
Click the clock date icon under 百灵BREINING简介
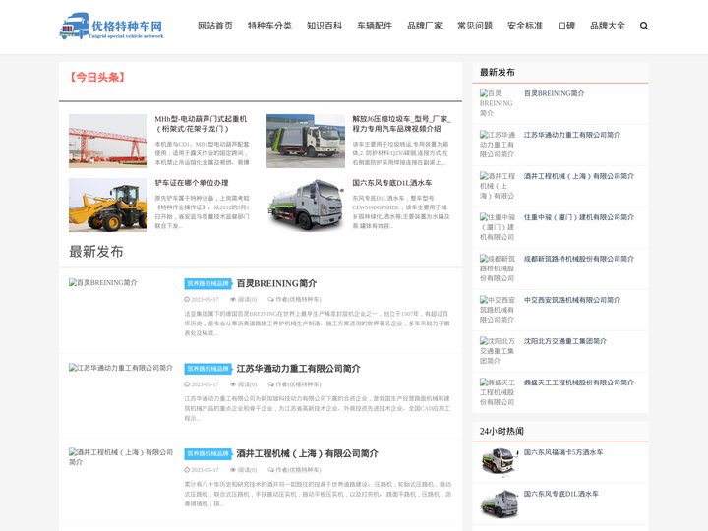coord(187,299)
